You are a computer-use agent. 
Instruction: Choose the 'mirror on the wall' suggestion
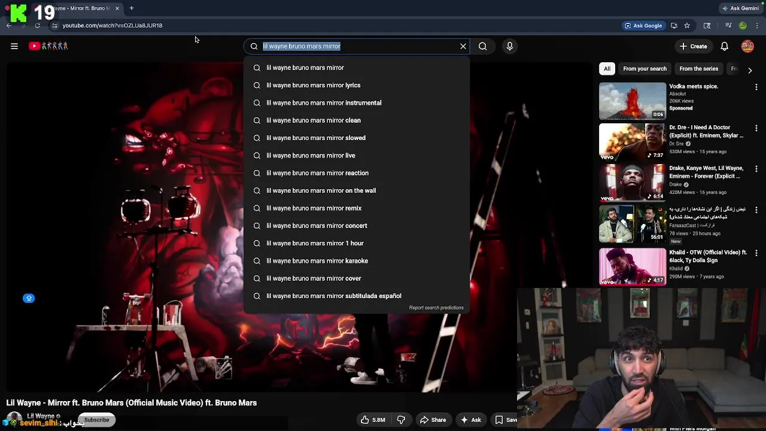coord(357,190)
